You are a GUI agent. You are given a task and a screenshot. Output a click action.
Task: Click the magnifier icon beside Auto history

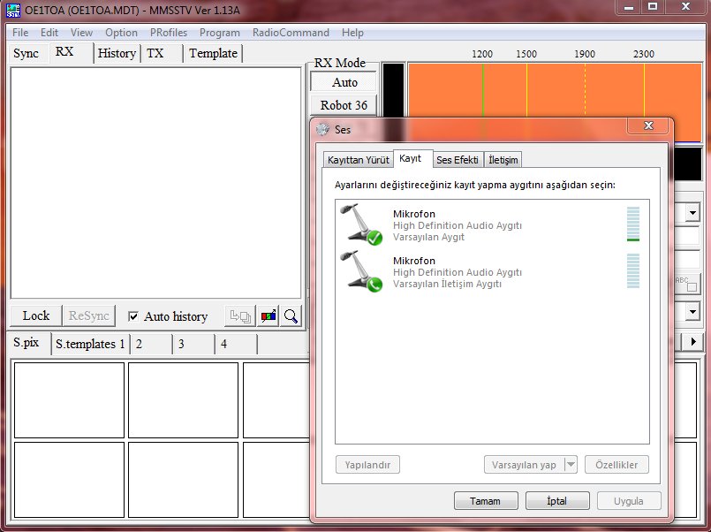291,315
